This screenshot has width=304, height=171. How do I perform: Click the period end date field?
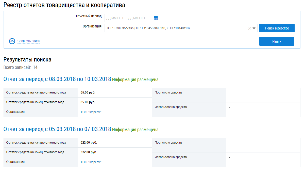(x=137, y=18)
